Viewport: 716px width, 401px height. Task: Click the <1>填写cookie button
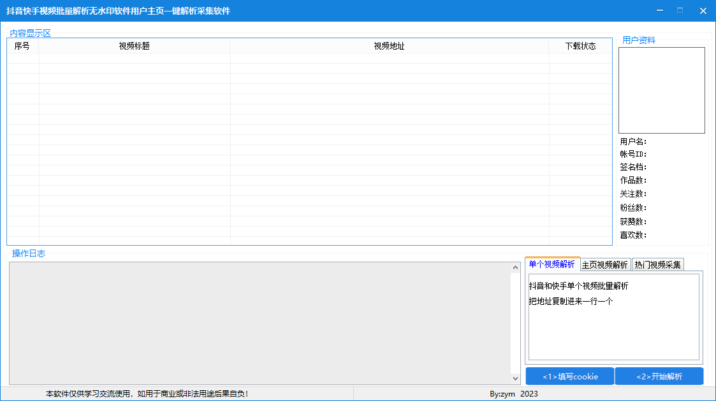click(570, 376)
